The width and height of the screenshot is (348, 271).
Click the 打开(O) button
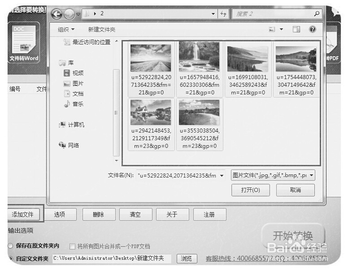[x=250, y=190]
